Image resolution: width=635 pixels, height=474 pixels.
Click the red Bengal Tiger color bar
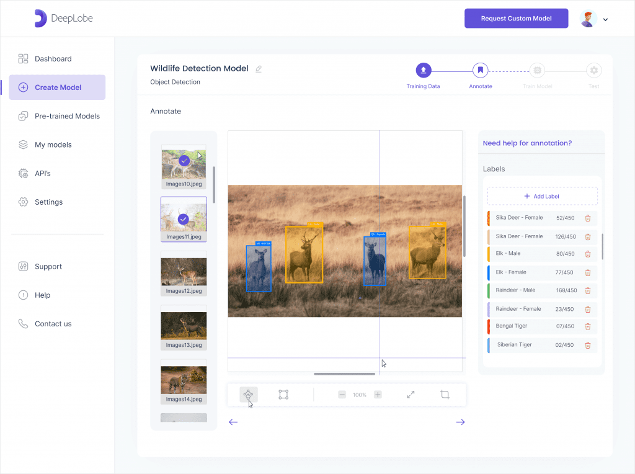coord(489,326)
